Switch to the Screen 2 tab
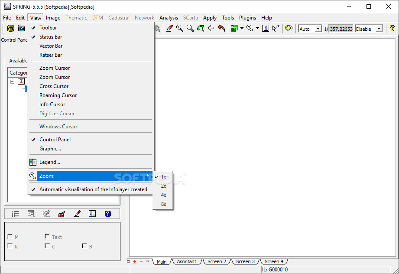 [217, 261]
